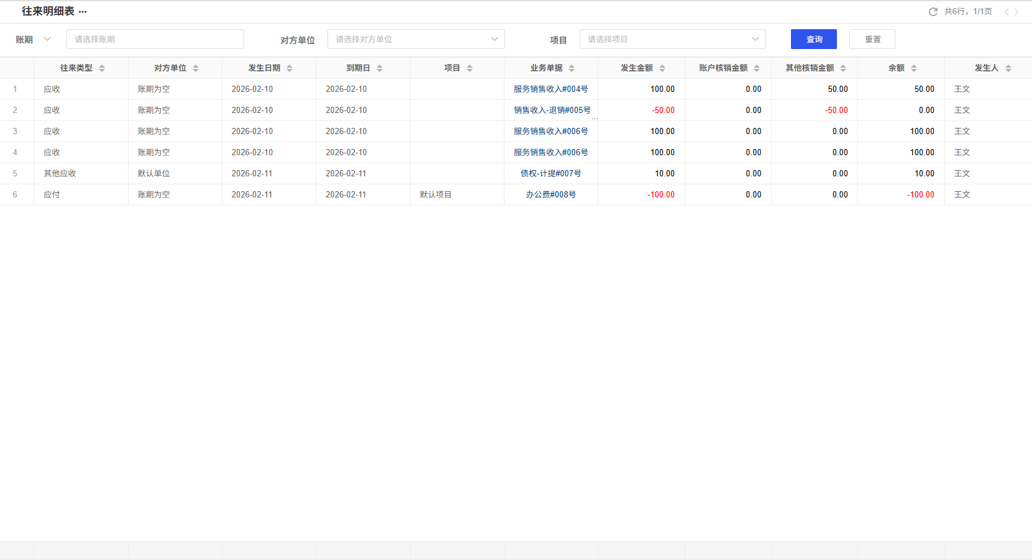Sort by 其他核销金额 column sort icon
The image size is (1032, 560).
tap(843, 68)
